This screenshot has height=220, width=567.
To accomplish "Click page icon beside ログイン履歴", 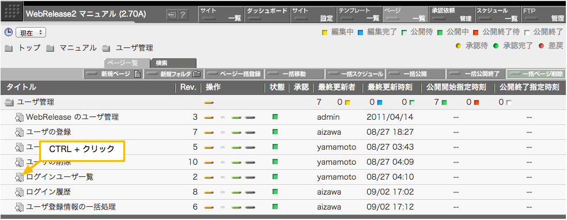I will pyautogui.click(x=19, y=192).
